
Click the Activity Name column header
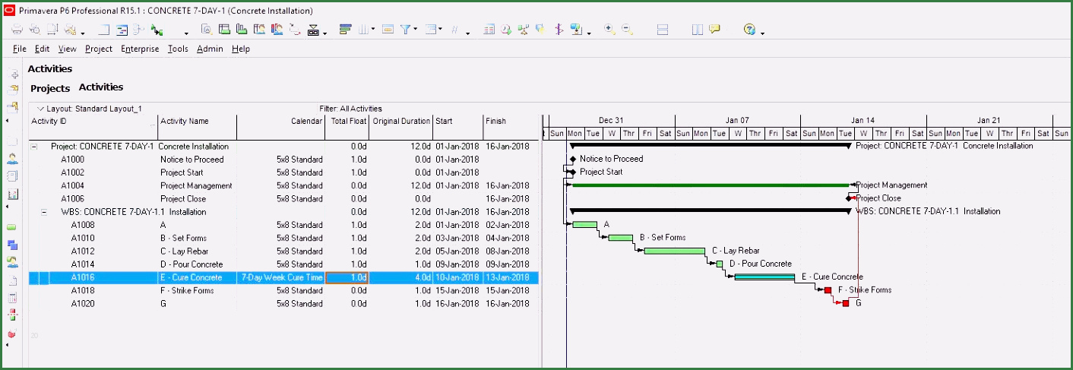pos(185,121)
